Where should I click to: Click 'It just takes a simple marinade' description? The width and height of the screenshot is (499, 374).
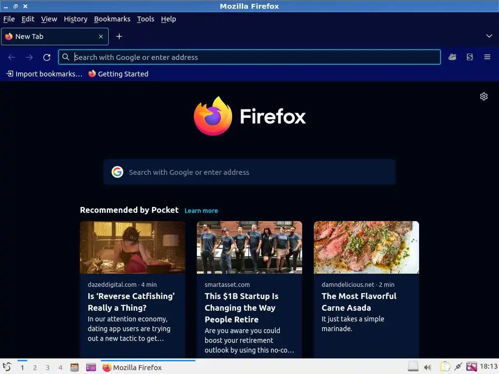(353, 324)
